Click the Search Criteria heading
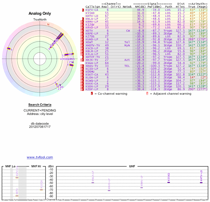This screenshot has height=202, width=210. tap(40, 105)
